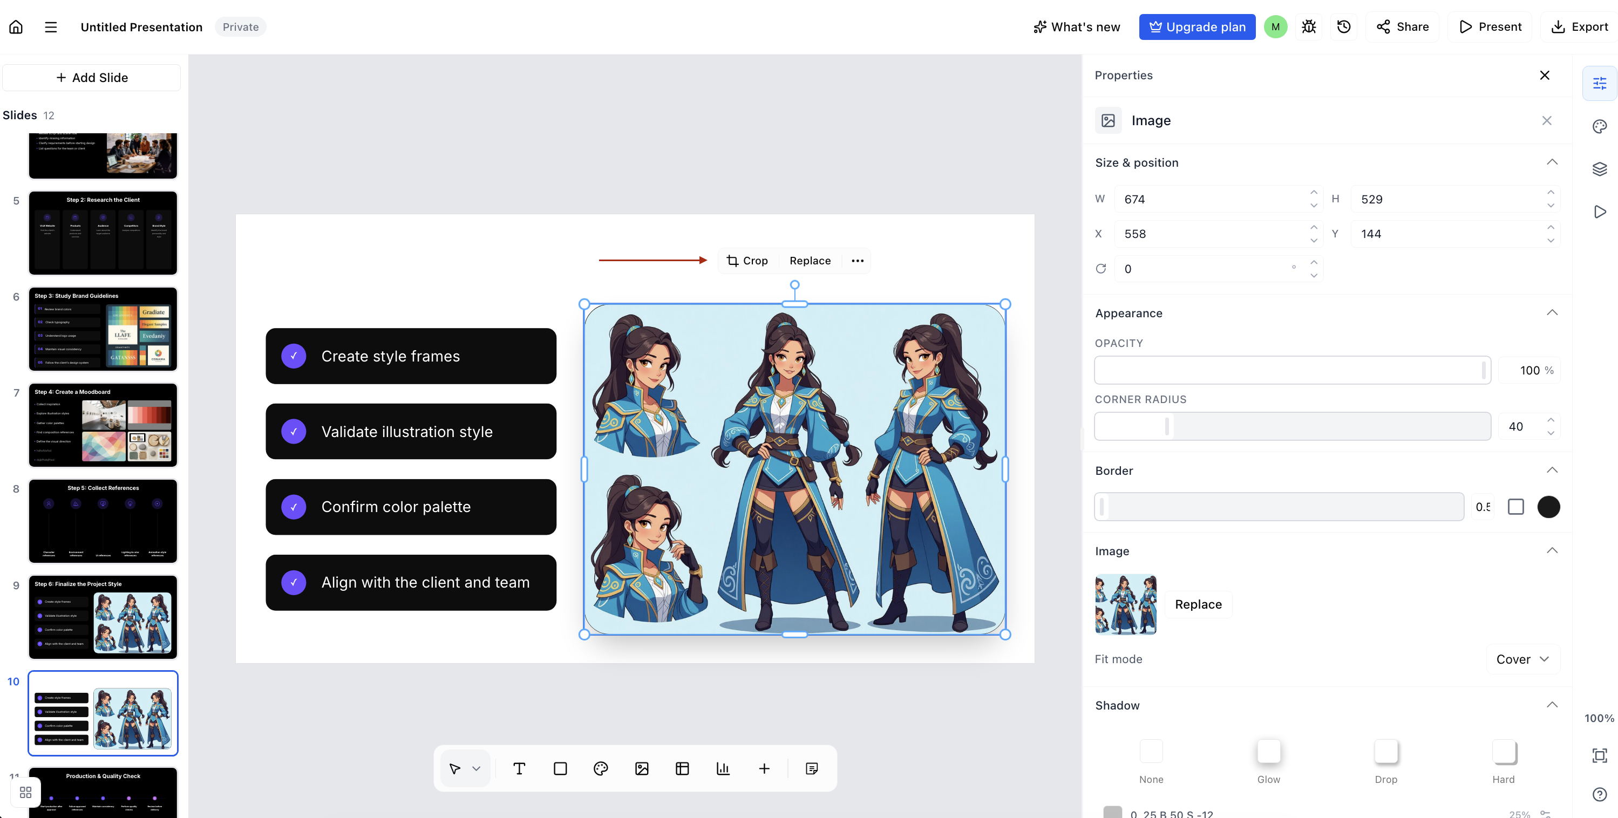Select the Text tool in bottom toolbar
This screenshot has height=818, width=1618.
click(x=519, y=768)
